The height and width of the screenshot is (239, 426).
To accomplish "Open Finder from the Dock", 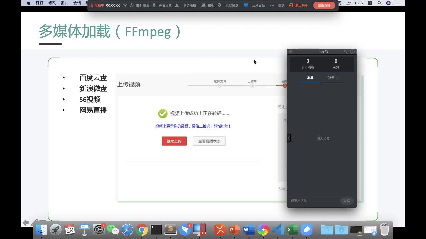I will pyautogui.click(x=41, y=230).
